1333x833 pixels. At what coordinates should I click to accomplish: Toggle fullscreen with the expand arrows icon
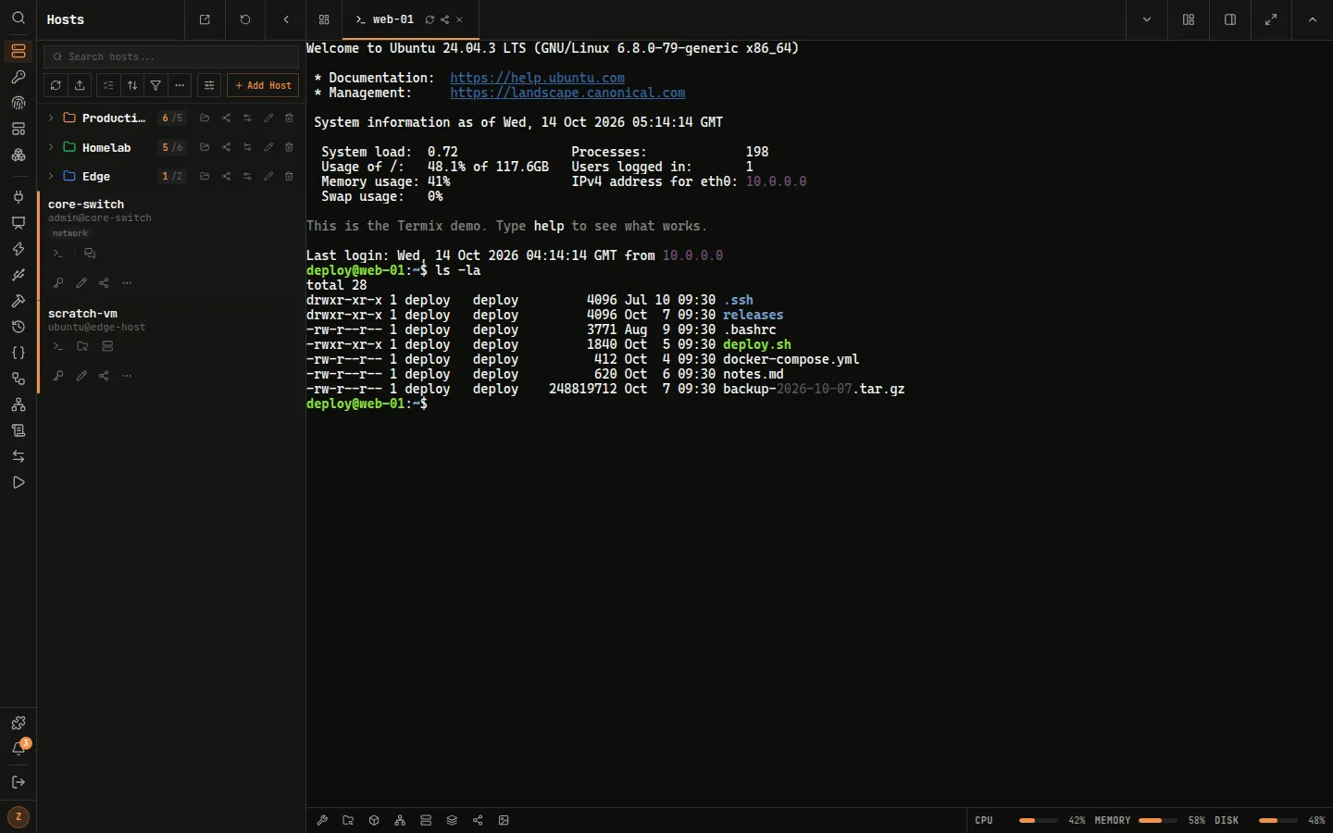click(x=1271, y=19)
